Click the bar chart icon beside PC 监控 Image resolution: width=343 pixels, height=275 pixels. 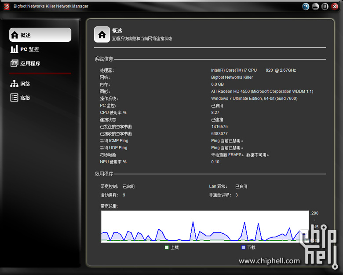pyautogui.click(x=14, y=49)
